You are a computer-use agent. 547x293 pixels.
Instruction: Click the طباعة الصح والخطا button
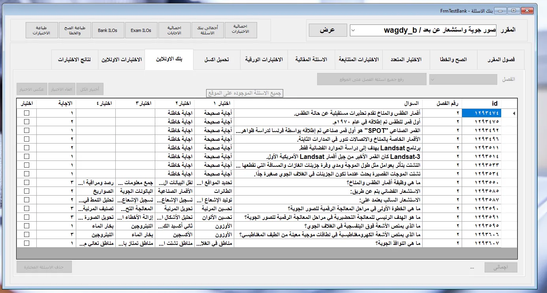(75, 30)
